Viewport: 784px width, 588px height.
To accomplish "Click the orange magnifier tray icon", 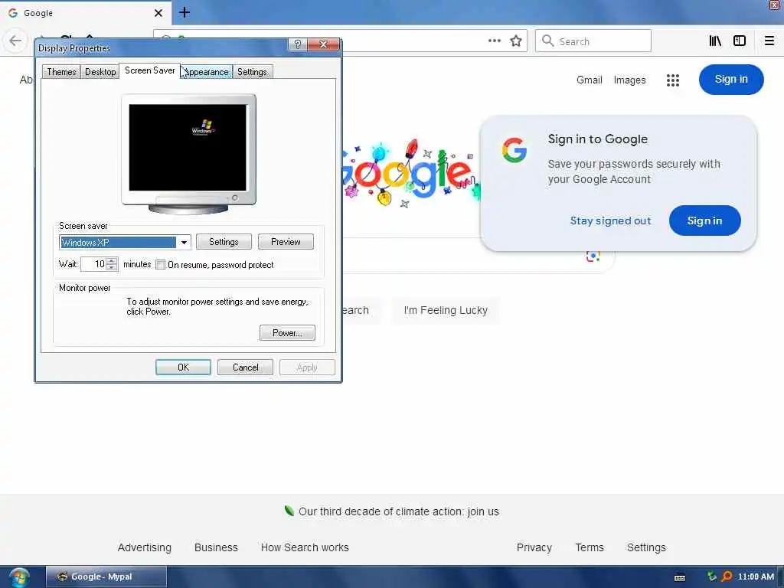I will tap(727, 577).
